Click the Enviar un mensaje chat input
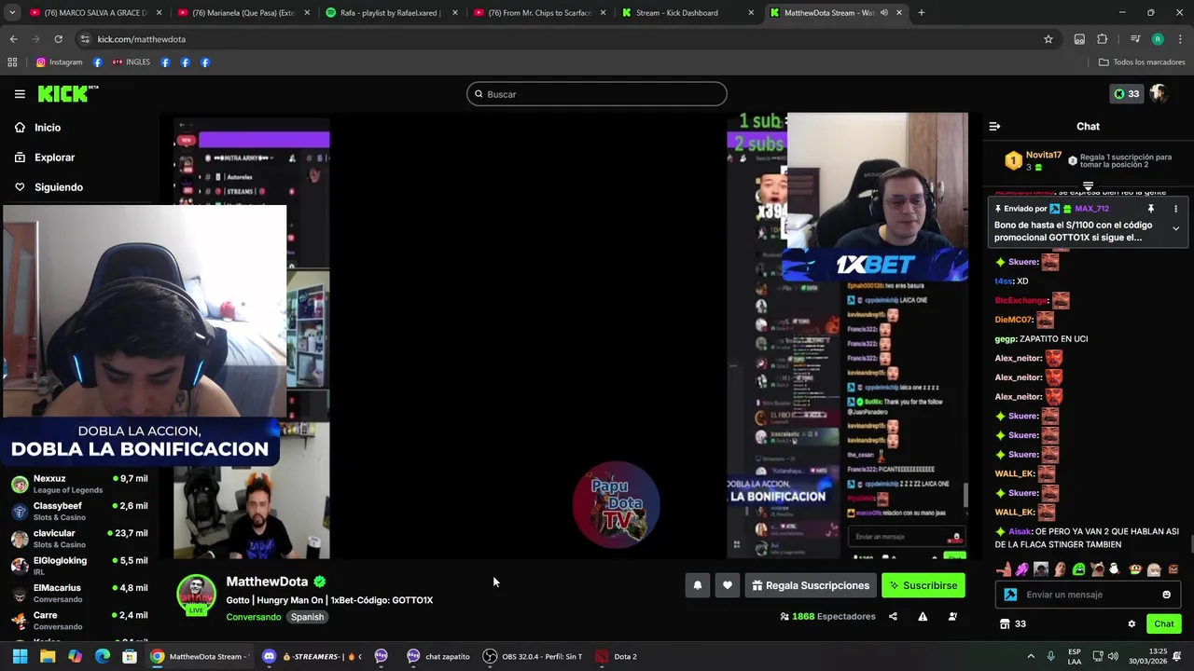1194x671 pixels. click(1087, 595)
